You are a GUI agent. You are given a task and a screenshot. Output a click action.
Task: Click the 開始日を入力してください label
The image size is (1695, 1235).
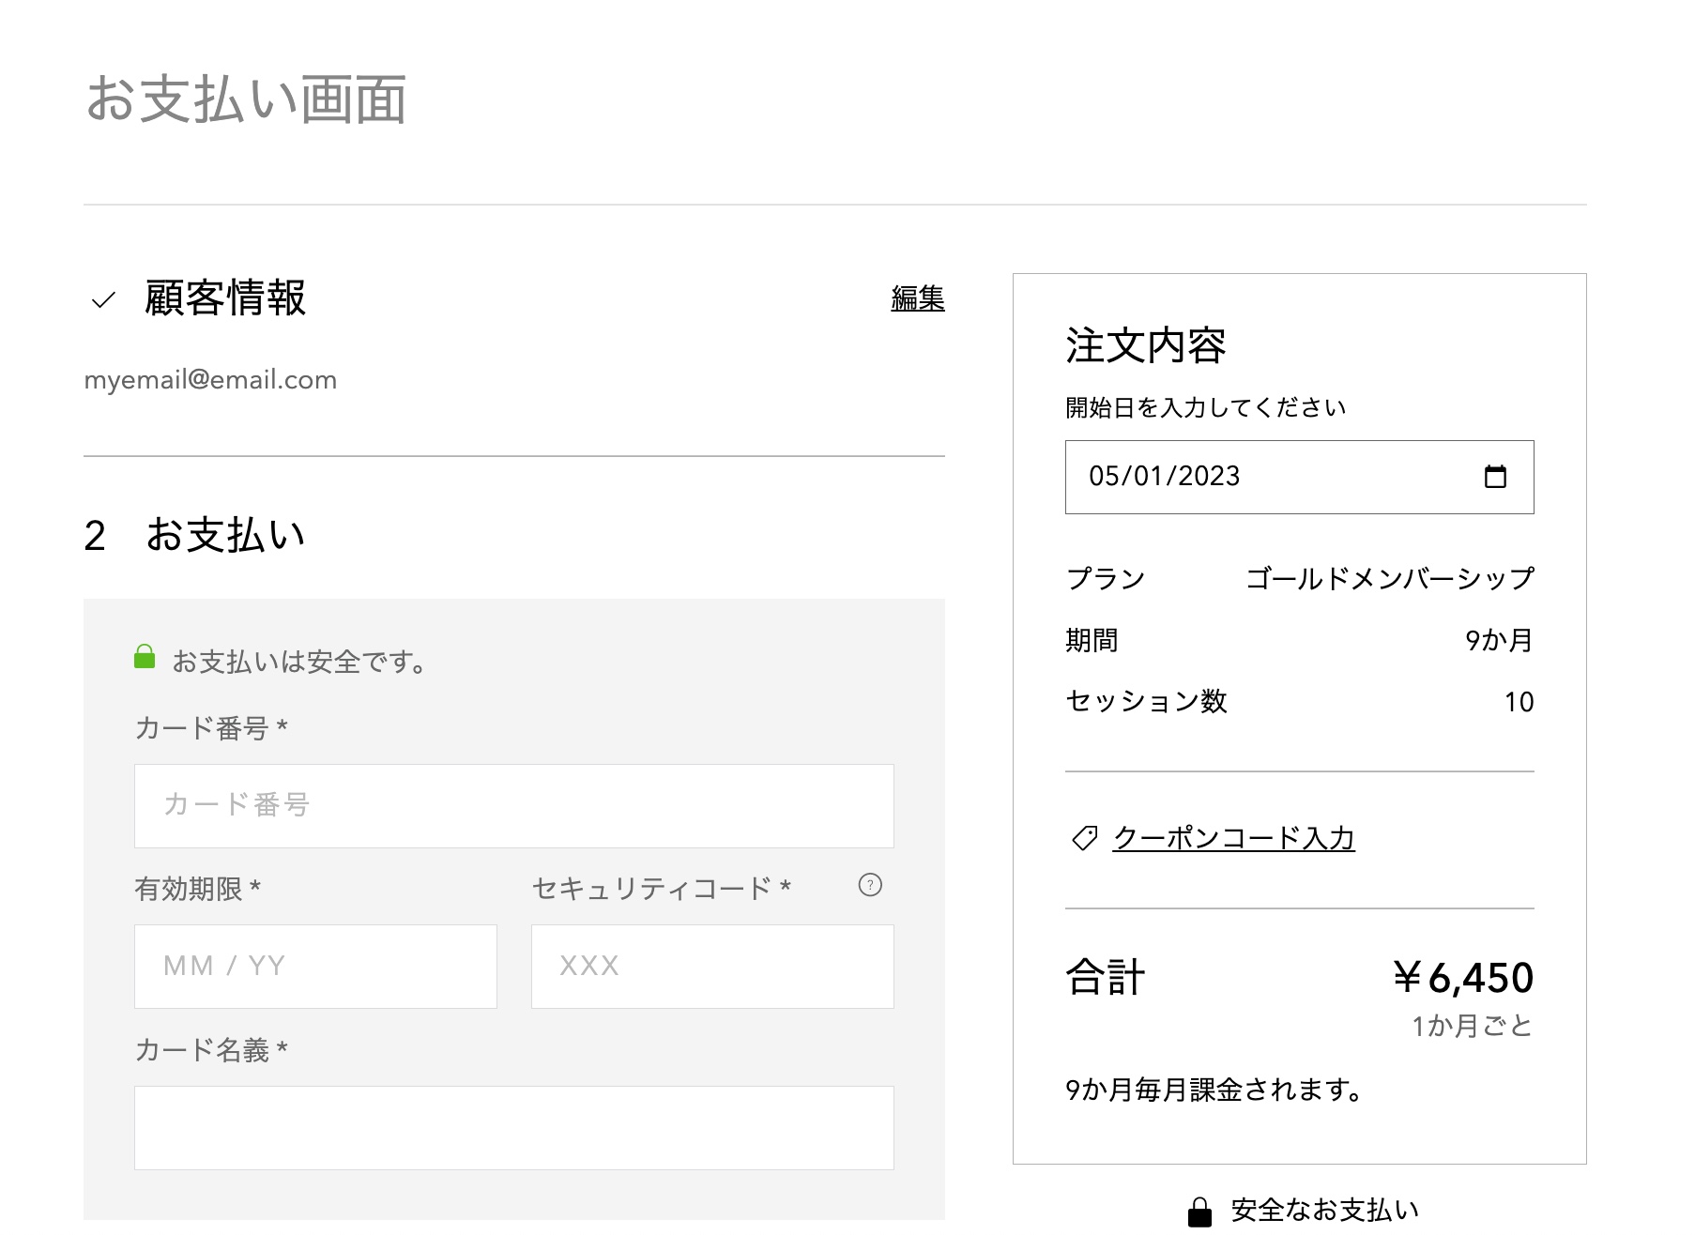(x=1206, y=407)
